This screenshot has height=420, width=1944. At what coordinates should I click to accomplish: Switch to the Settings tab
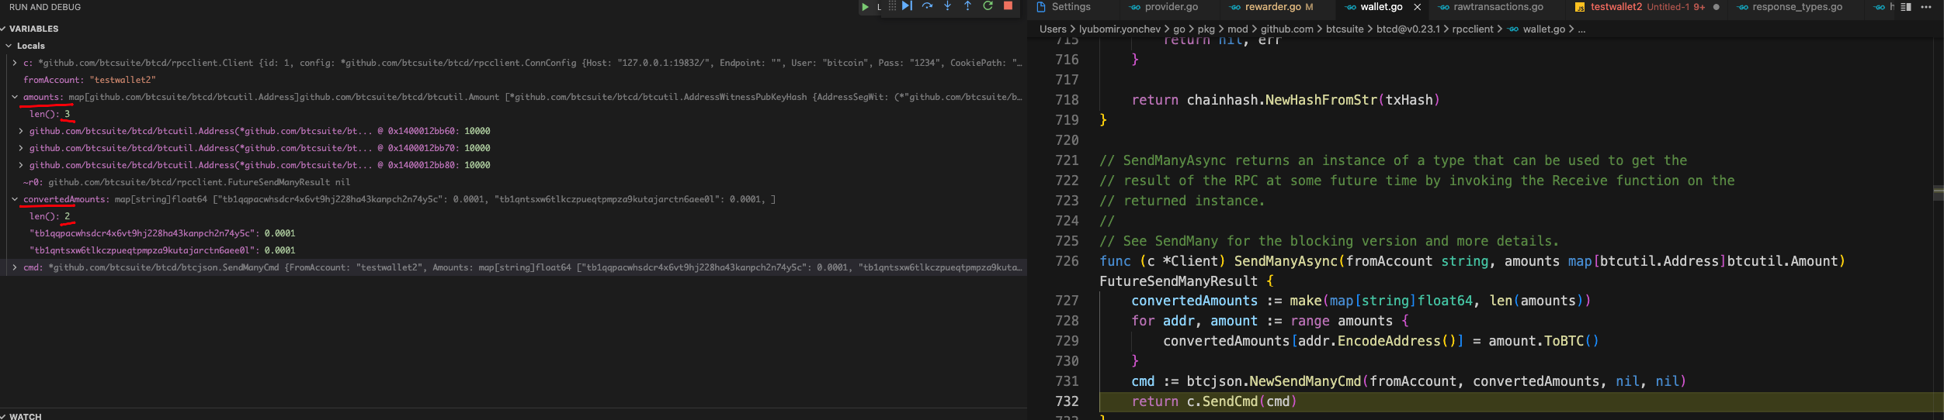click(x=1071, y=7)
